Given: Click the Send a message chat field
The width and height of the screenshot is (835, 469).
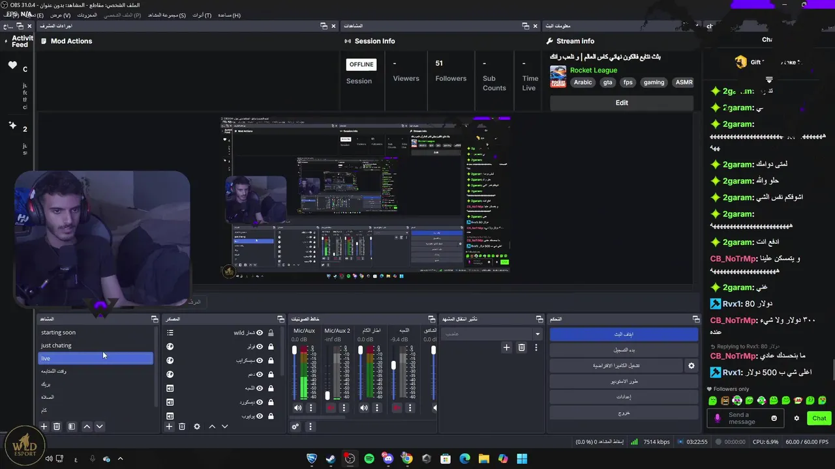Looking at the screenshot, I should click(x=746, y=418).
